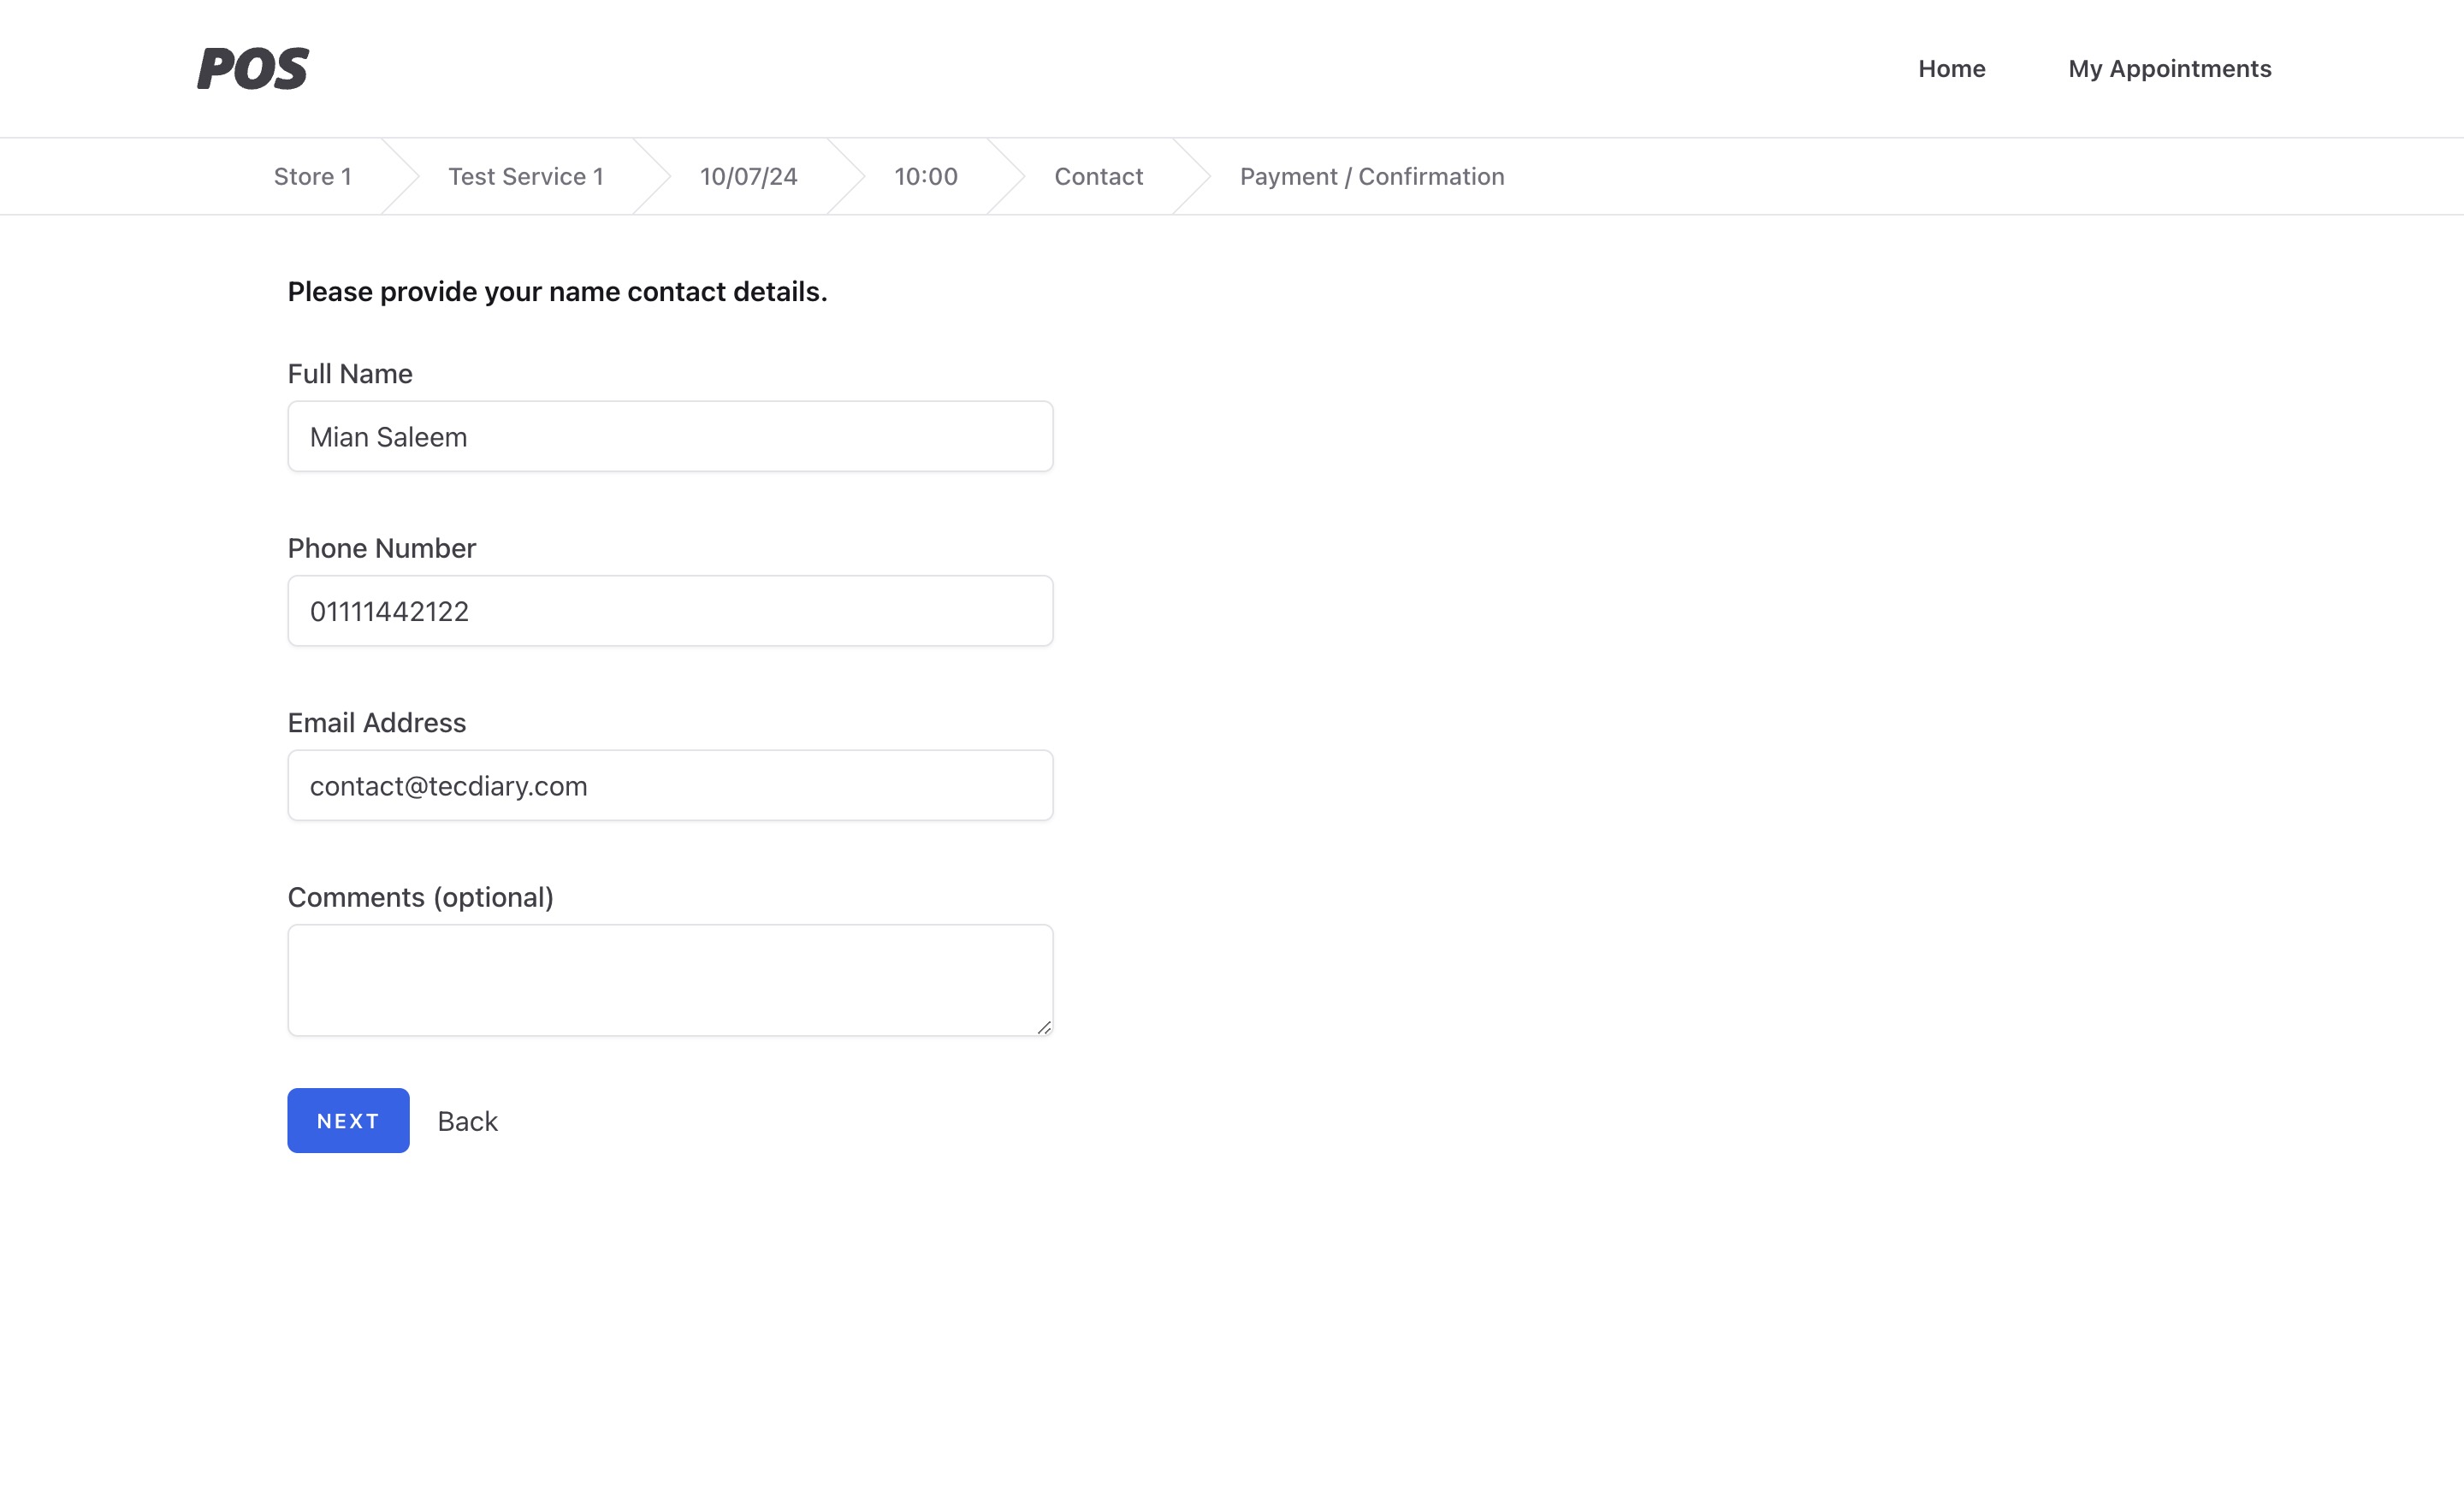Jump back to the 10/07/24 date step
Screen dimensions: 2464x1485
click(748, 177)
